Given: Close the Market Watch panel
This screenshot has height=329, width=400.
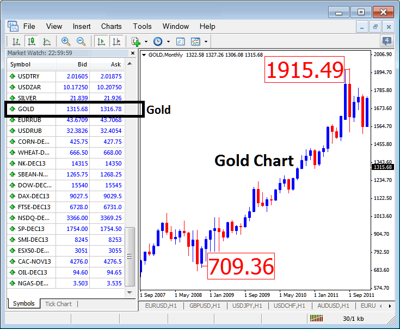Looking at the screenshot, I should click(133, 53).
